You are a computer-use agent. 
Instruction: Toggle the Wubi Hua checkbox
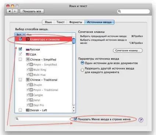[x=28, y=74]
